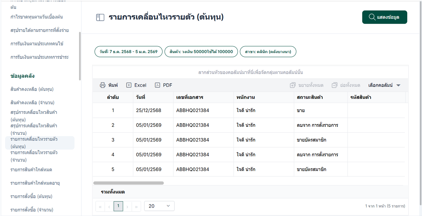Image resolution: width=422 pixels, height=216 pixels.
Task: Open the stock remaining (cost) report
Action: 32,89
